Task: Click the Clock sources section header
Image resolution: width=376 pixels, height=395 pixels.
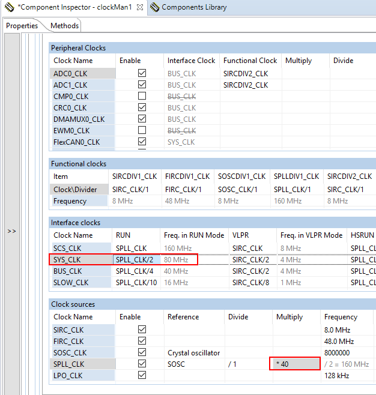Action: [212, 304]
